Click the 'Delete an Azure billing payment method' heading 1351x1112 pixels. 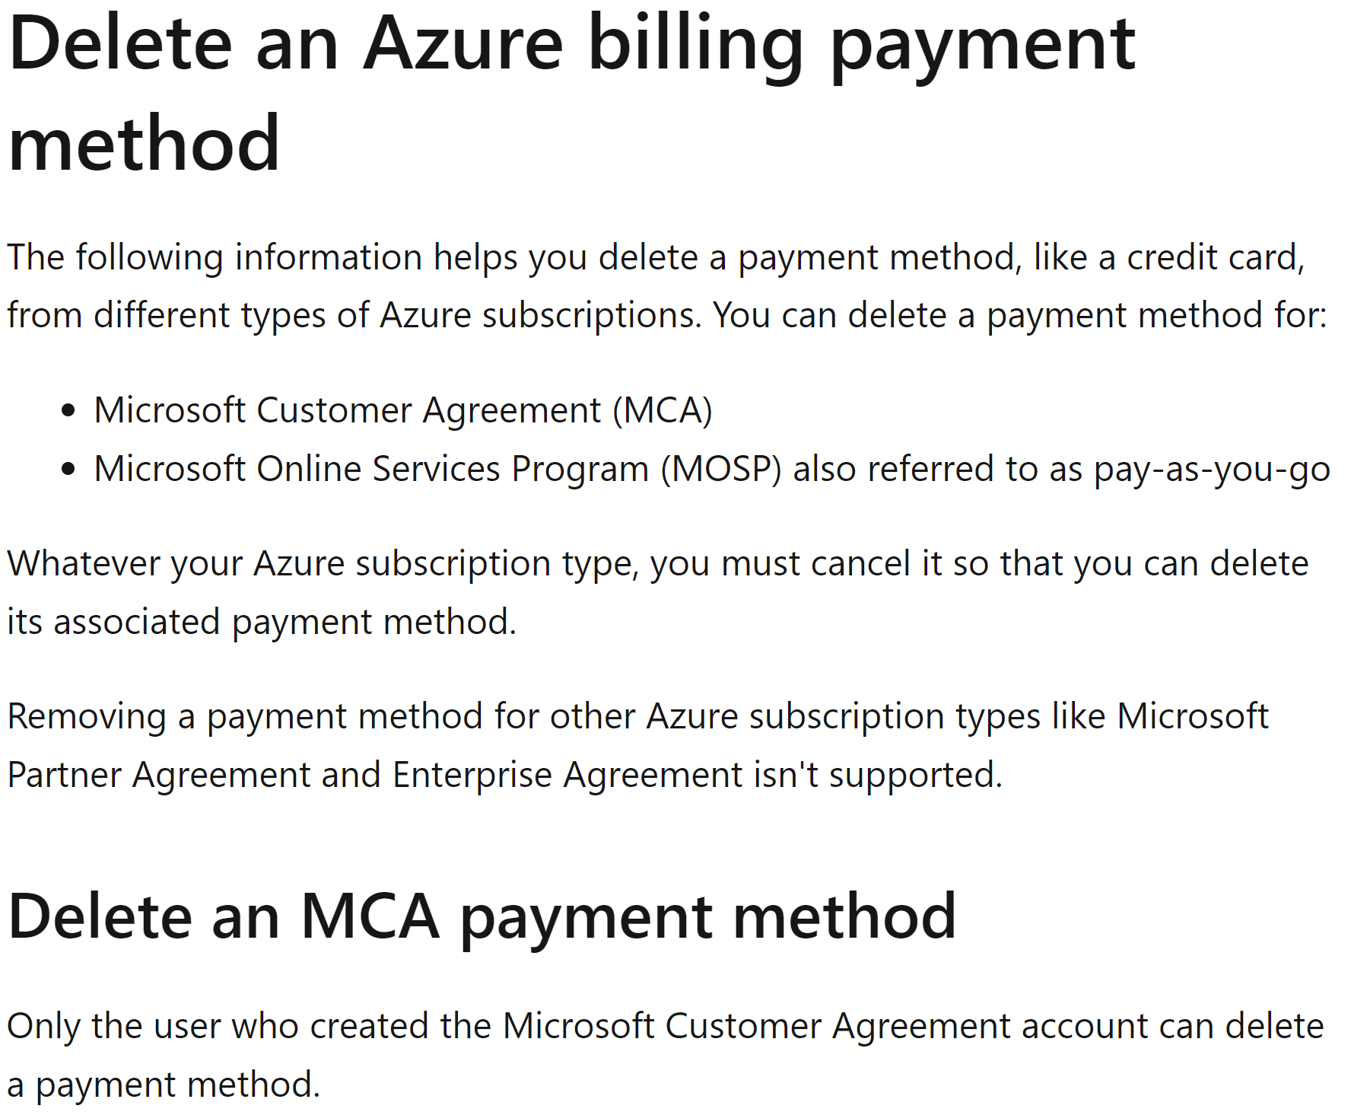click(x=571, y=46)
